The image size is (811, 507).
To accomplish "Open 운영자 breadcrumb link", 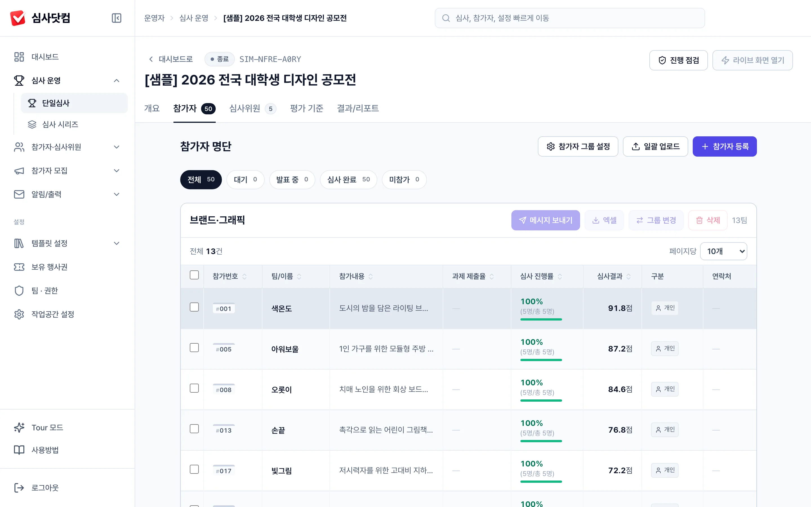I will point(154,18).
